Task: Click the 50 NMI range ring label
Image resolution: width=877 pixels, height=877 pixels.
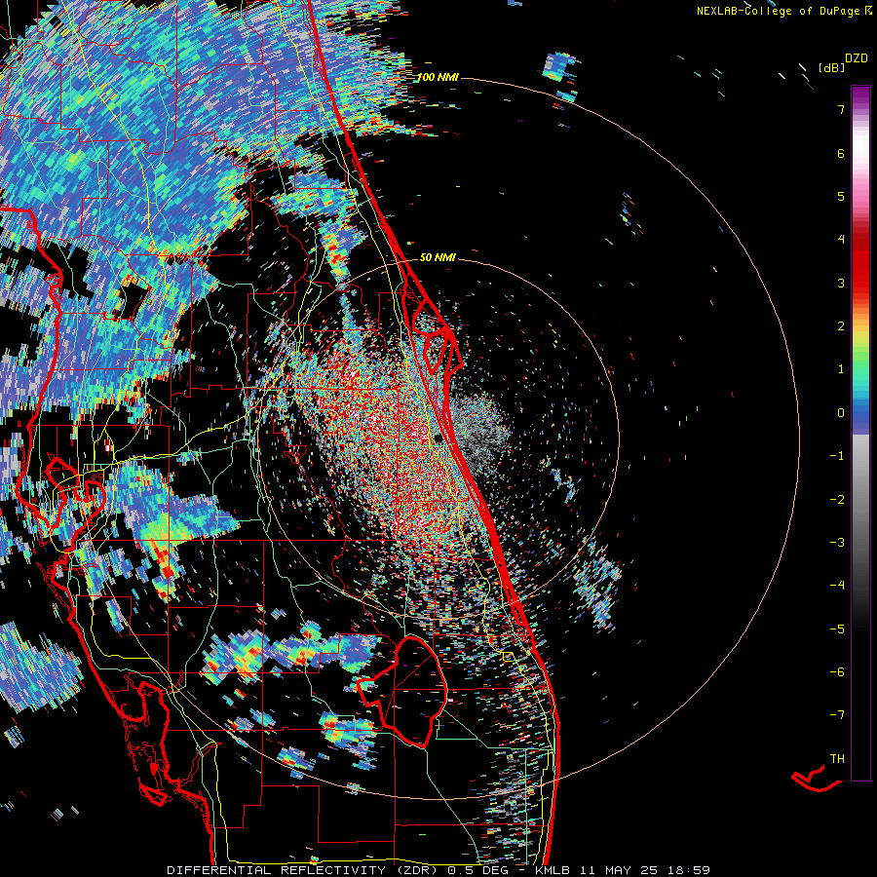Action: tap(438, 257)
